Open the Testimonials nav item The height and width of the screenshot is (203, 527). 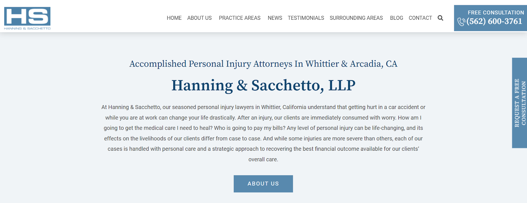[306, 18]
